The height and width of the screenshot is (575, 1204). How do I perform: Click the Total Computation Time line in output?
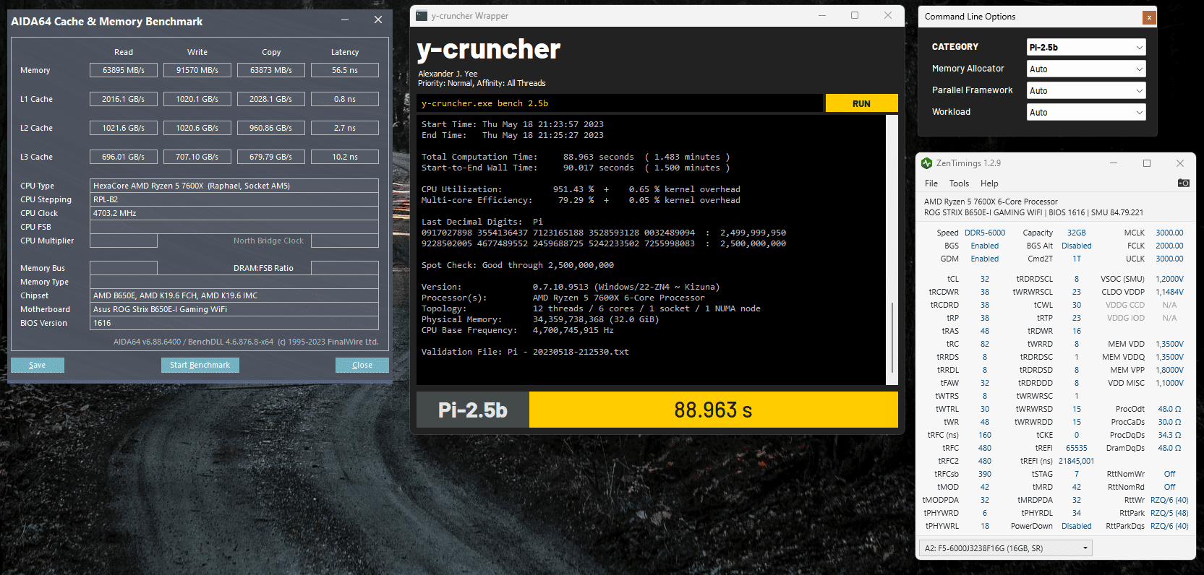tap(576, 157)
